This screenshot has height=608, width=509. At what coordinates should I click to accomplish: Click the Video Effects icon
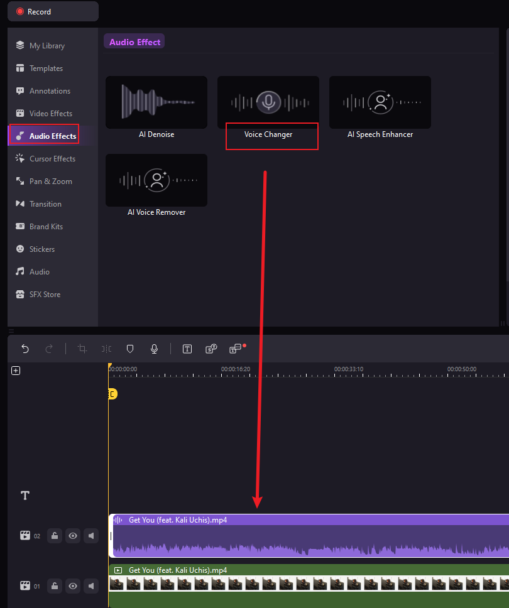[x=20, y=113]
